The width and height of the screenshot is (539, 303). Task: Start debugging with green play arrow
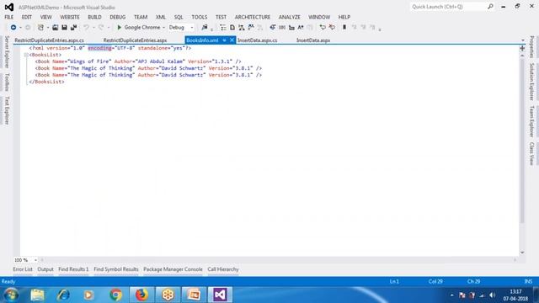[120, 28]
